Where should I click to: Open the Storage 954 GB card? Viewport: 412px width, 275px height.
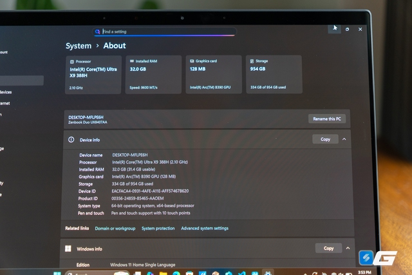click(274, 74)
